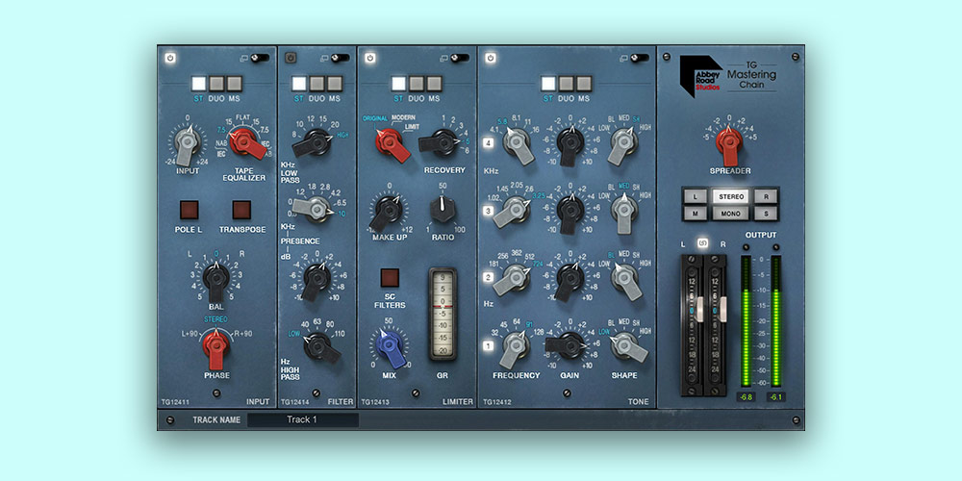Click the band 4 frequency knob in Tone
Image resolution: width=962 pixels, height=481 pixels.
518,143
